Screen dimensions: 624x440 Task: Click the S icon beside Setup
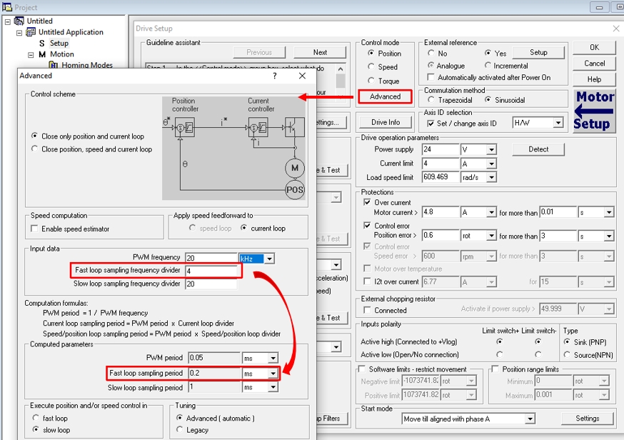pos(42,43)
